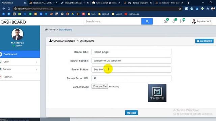The width and height of the screenshot is (216, 121).
Task: Click the Dashboard logo
Action: tap(13, 22)
